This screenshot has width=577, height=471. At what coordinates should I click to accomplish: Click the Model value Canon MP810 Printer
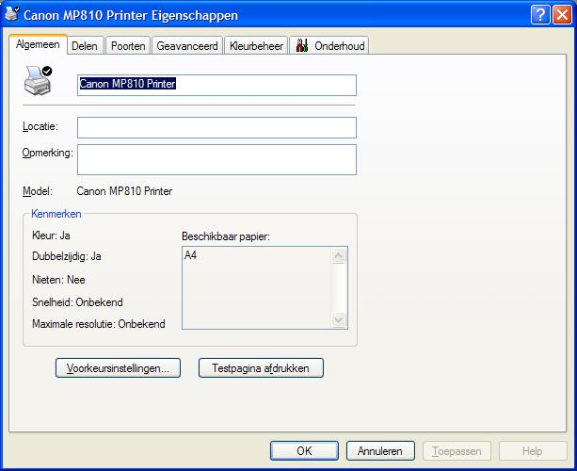pyautogui.click(x=124, y=191)
